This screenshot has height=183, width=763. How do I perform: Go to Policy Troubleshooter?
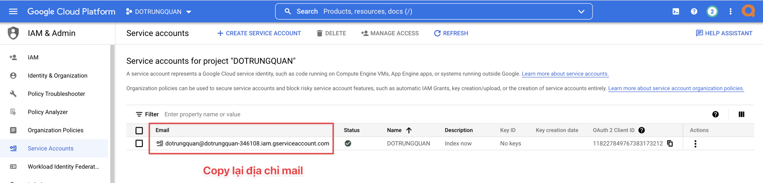[x=56, y=94]
